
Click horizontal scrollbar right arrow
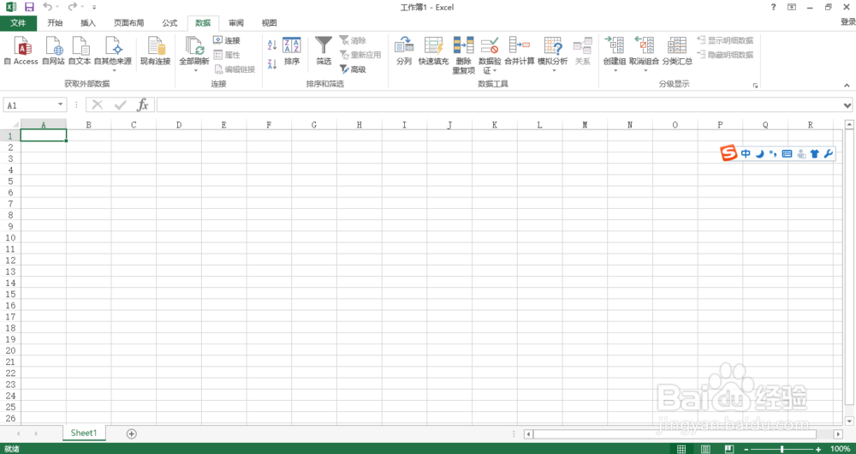pyautogui.click(x=838, y=433)
